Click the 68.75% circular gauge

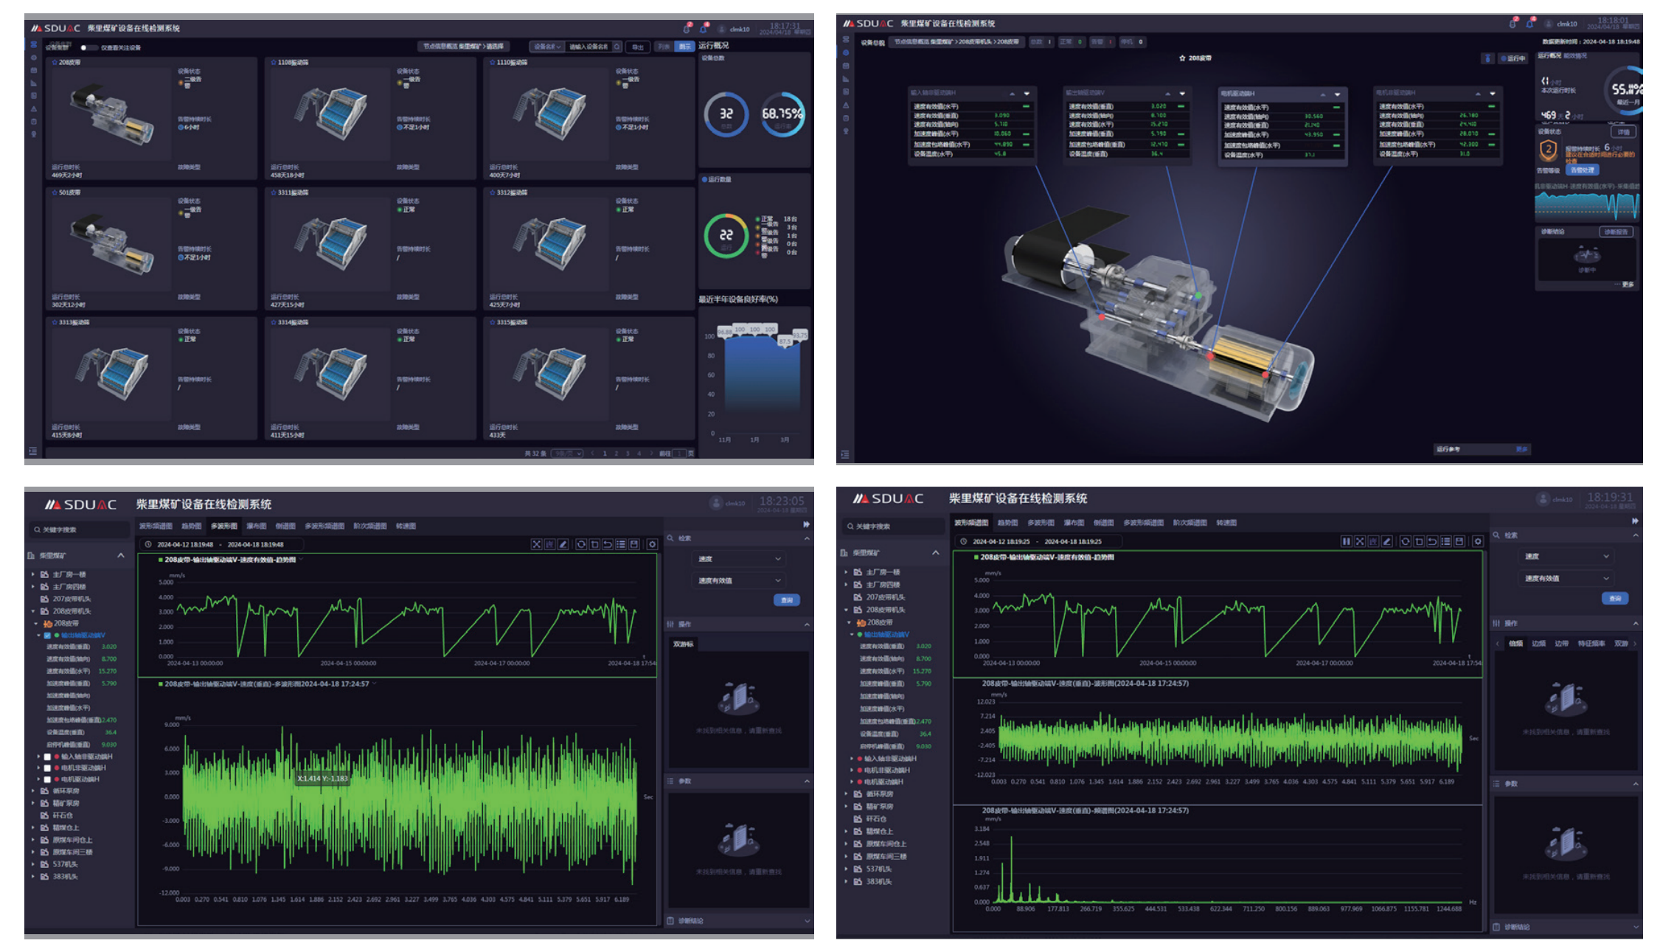pyautogui.click(x=782, y=115)
